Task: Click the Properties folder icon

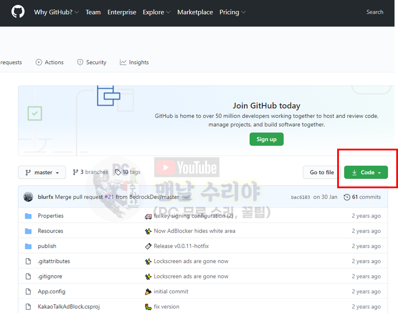Action: (x=28, y=216)
